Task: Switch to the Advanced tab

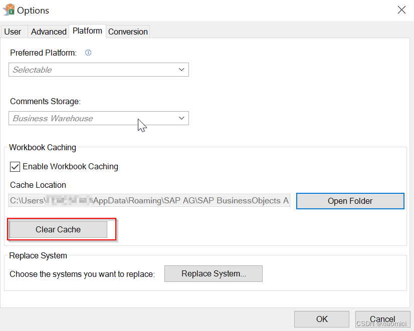Action: pyautogui.click(x=48, y=32)
